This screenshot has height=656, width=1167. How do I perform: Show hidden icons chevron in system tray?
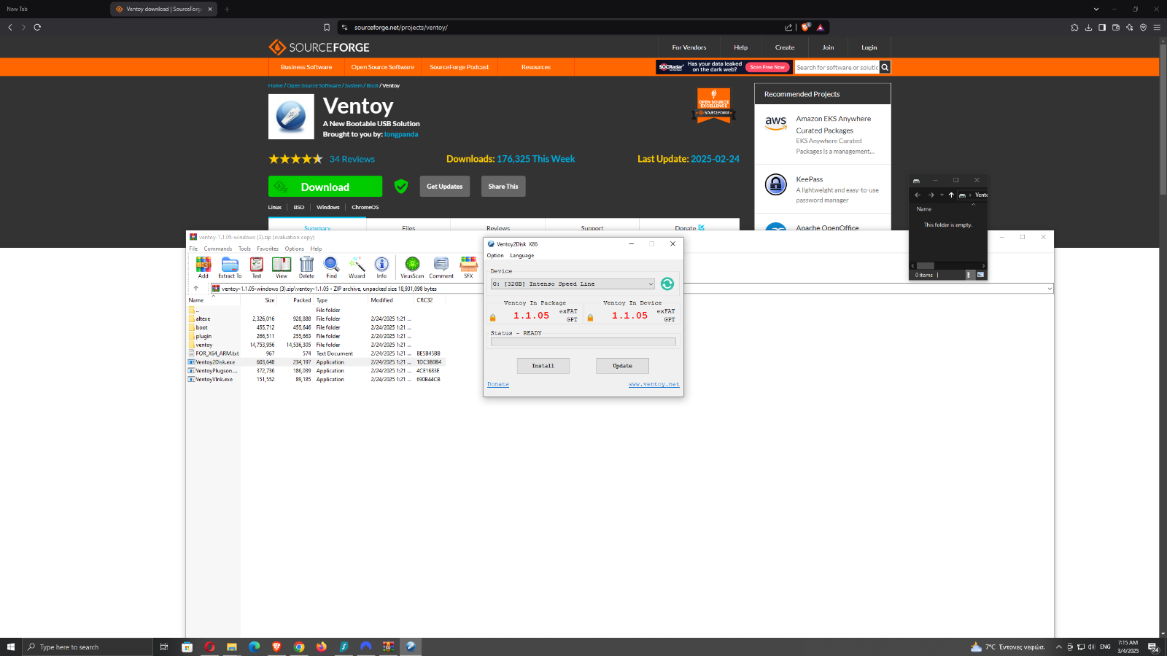click(x=1058, y=647)
